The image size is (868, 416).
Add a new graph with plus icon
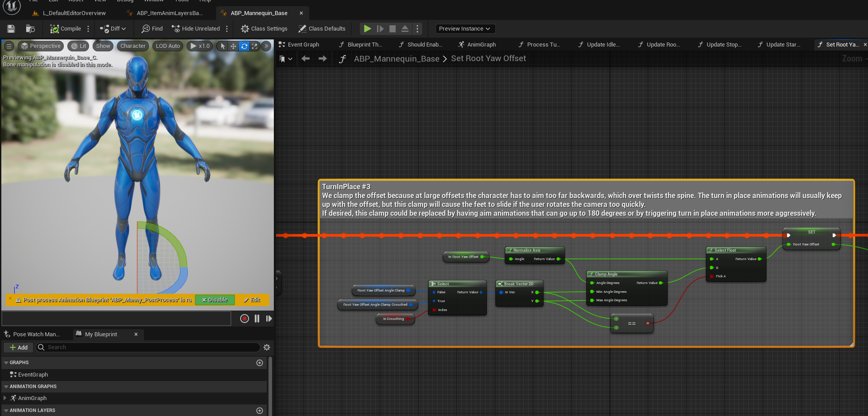pyautogui.click(x=260, y=363)
